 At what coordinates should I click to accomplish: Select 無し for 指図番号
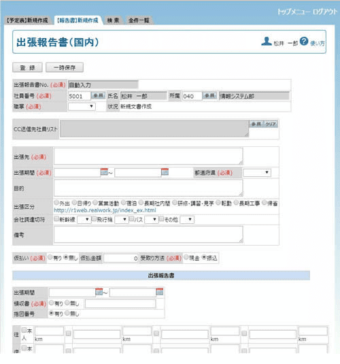[x=67, y=313]
